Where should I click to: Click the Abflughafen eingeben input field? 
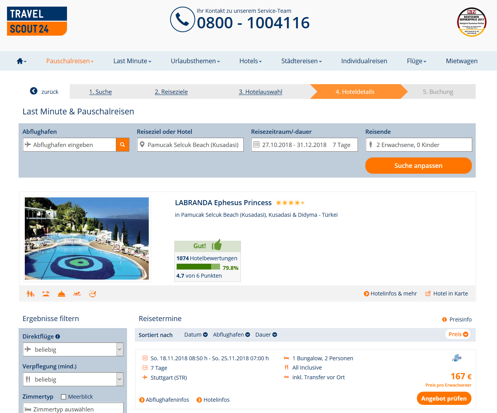pyautogui.click(x=69, y=145)
